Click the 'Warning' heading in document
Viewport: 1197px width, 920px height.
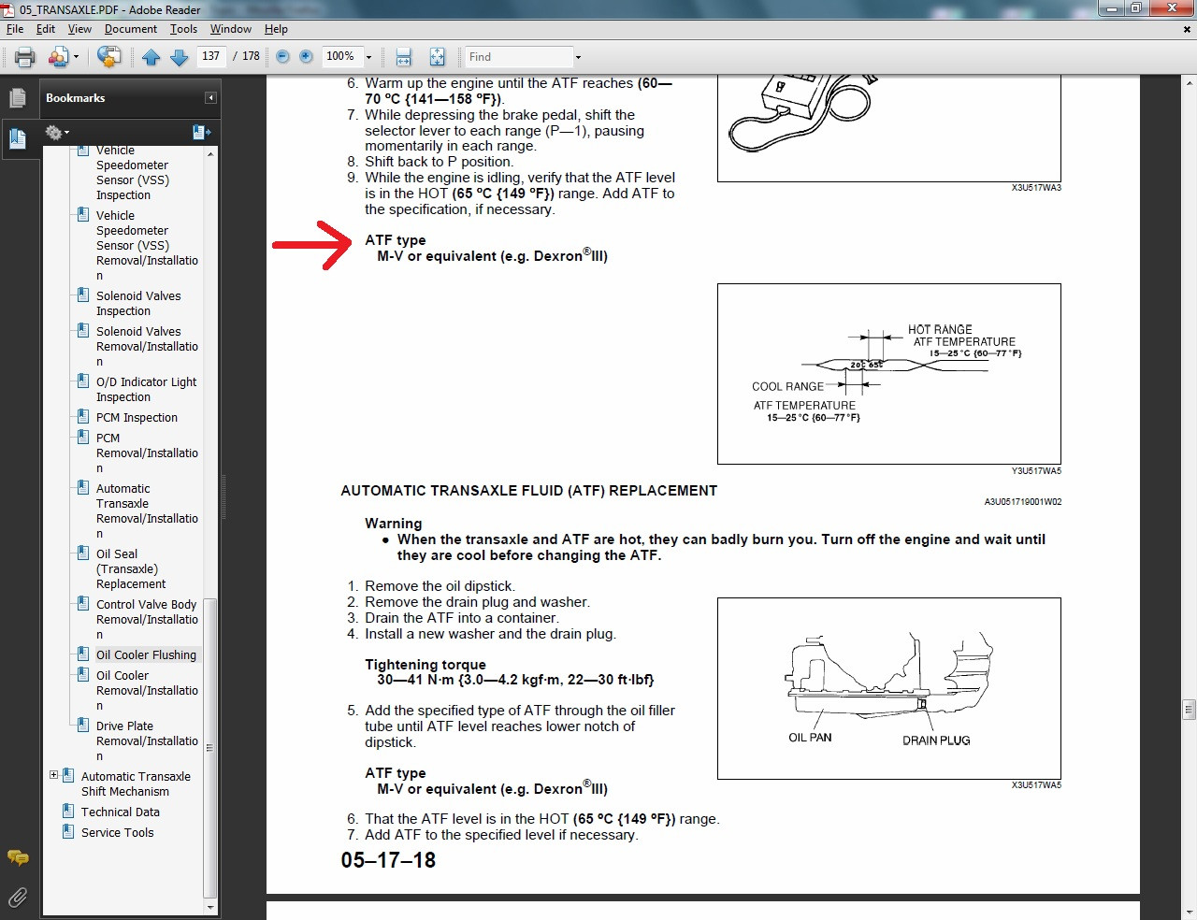394,524
